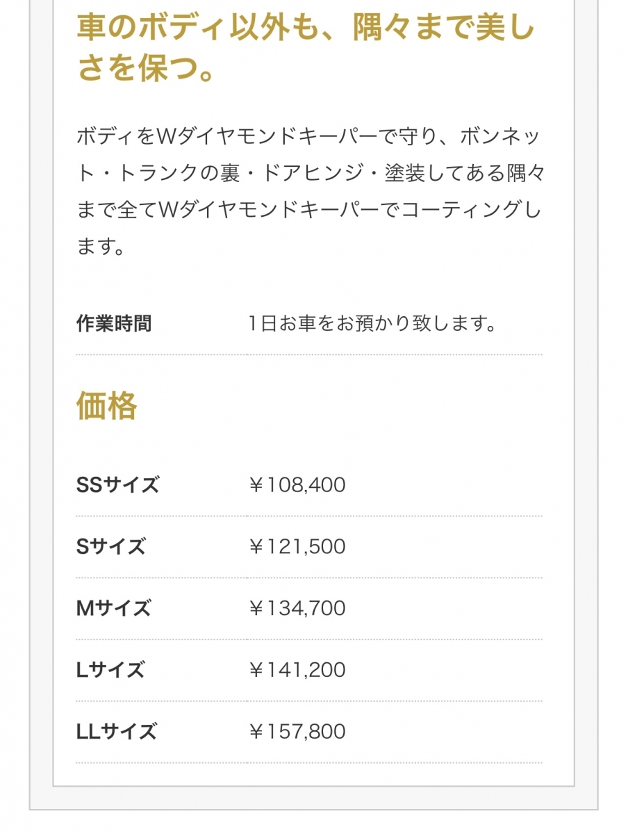
Task: Click the 価格 section heading
Action: 106,405
